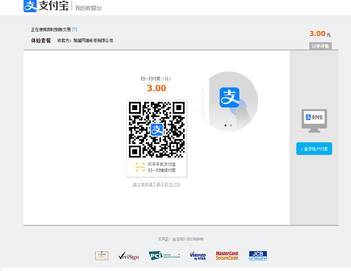Click the Alipay icon in the QR code center

[157, 129]
